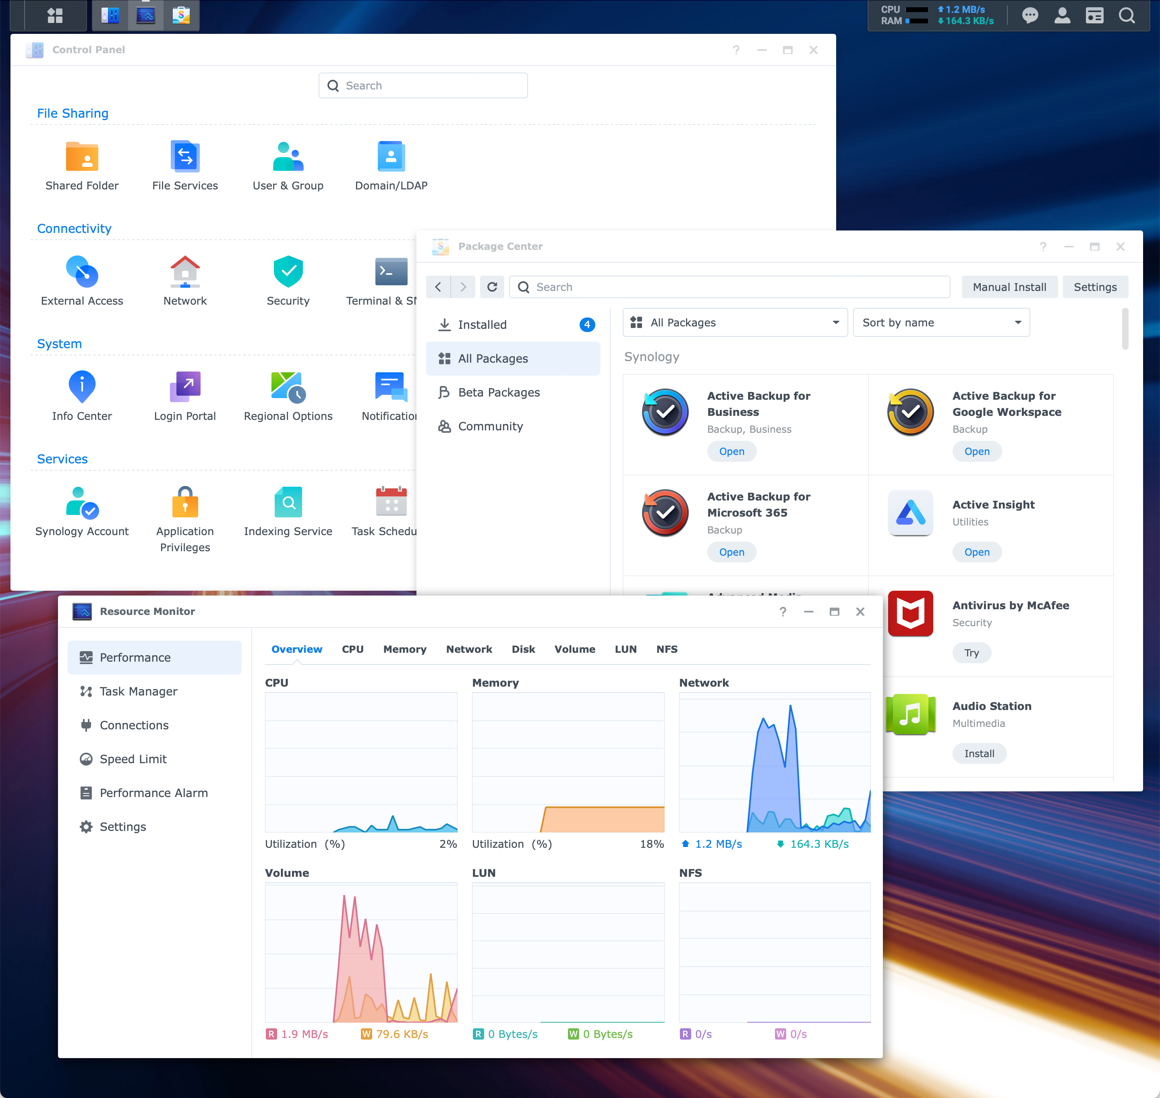
Task: Switch to LUN tab in Resource Monitor
Action: point(626,649)
